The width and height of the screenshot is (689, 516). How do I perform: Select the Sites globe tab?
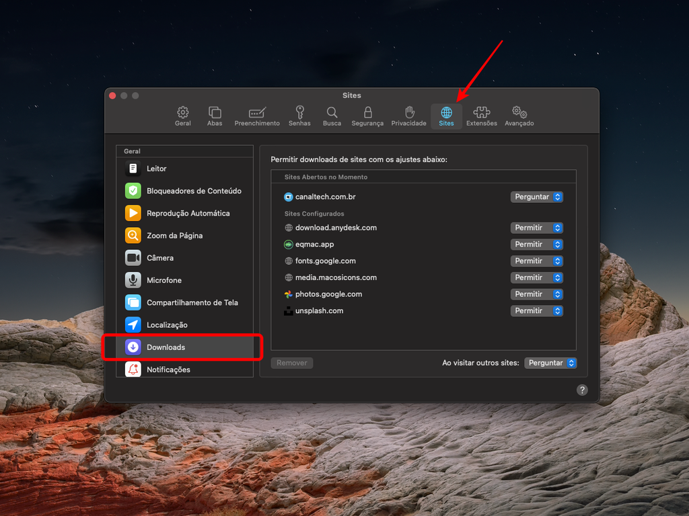447,116
